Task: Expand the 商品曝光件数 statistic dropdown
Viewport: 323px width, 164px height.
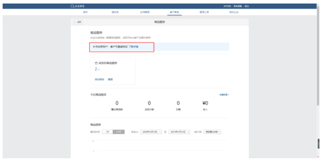Action: (x=213, y=132)
